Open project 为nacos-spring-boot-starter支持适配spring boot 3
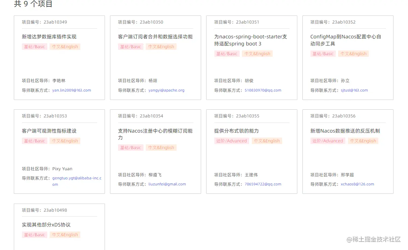408x250 pixels. 251,40
